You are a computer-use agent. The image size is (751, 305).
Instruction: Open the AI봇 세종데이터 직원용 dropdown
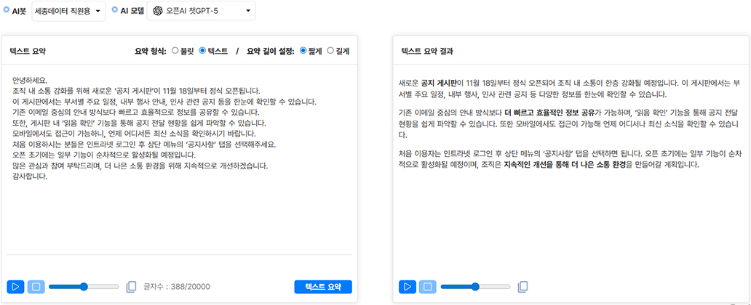(69, 11)
